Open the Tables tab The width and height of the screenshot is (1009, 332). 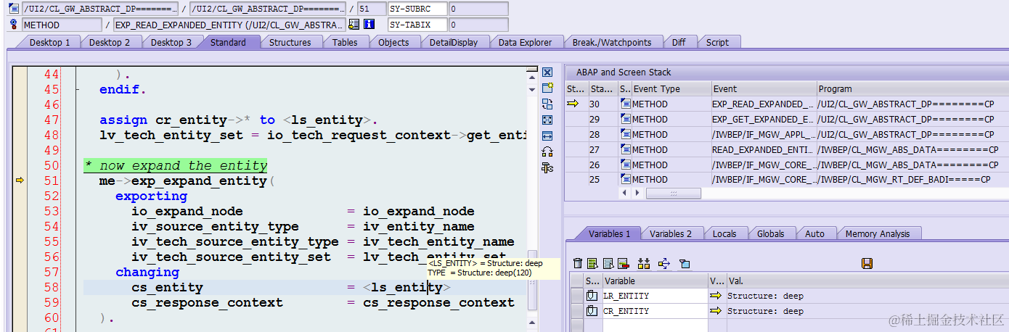click(345, 42)
